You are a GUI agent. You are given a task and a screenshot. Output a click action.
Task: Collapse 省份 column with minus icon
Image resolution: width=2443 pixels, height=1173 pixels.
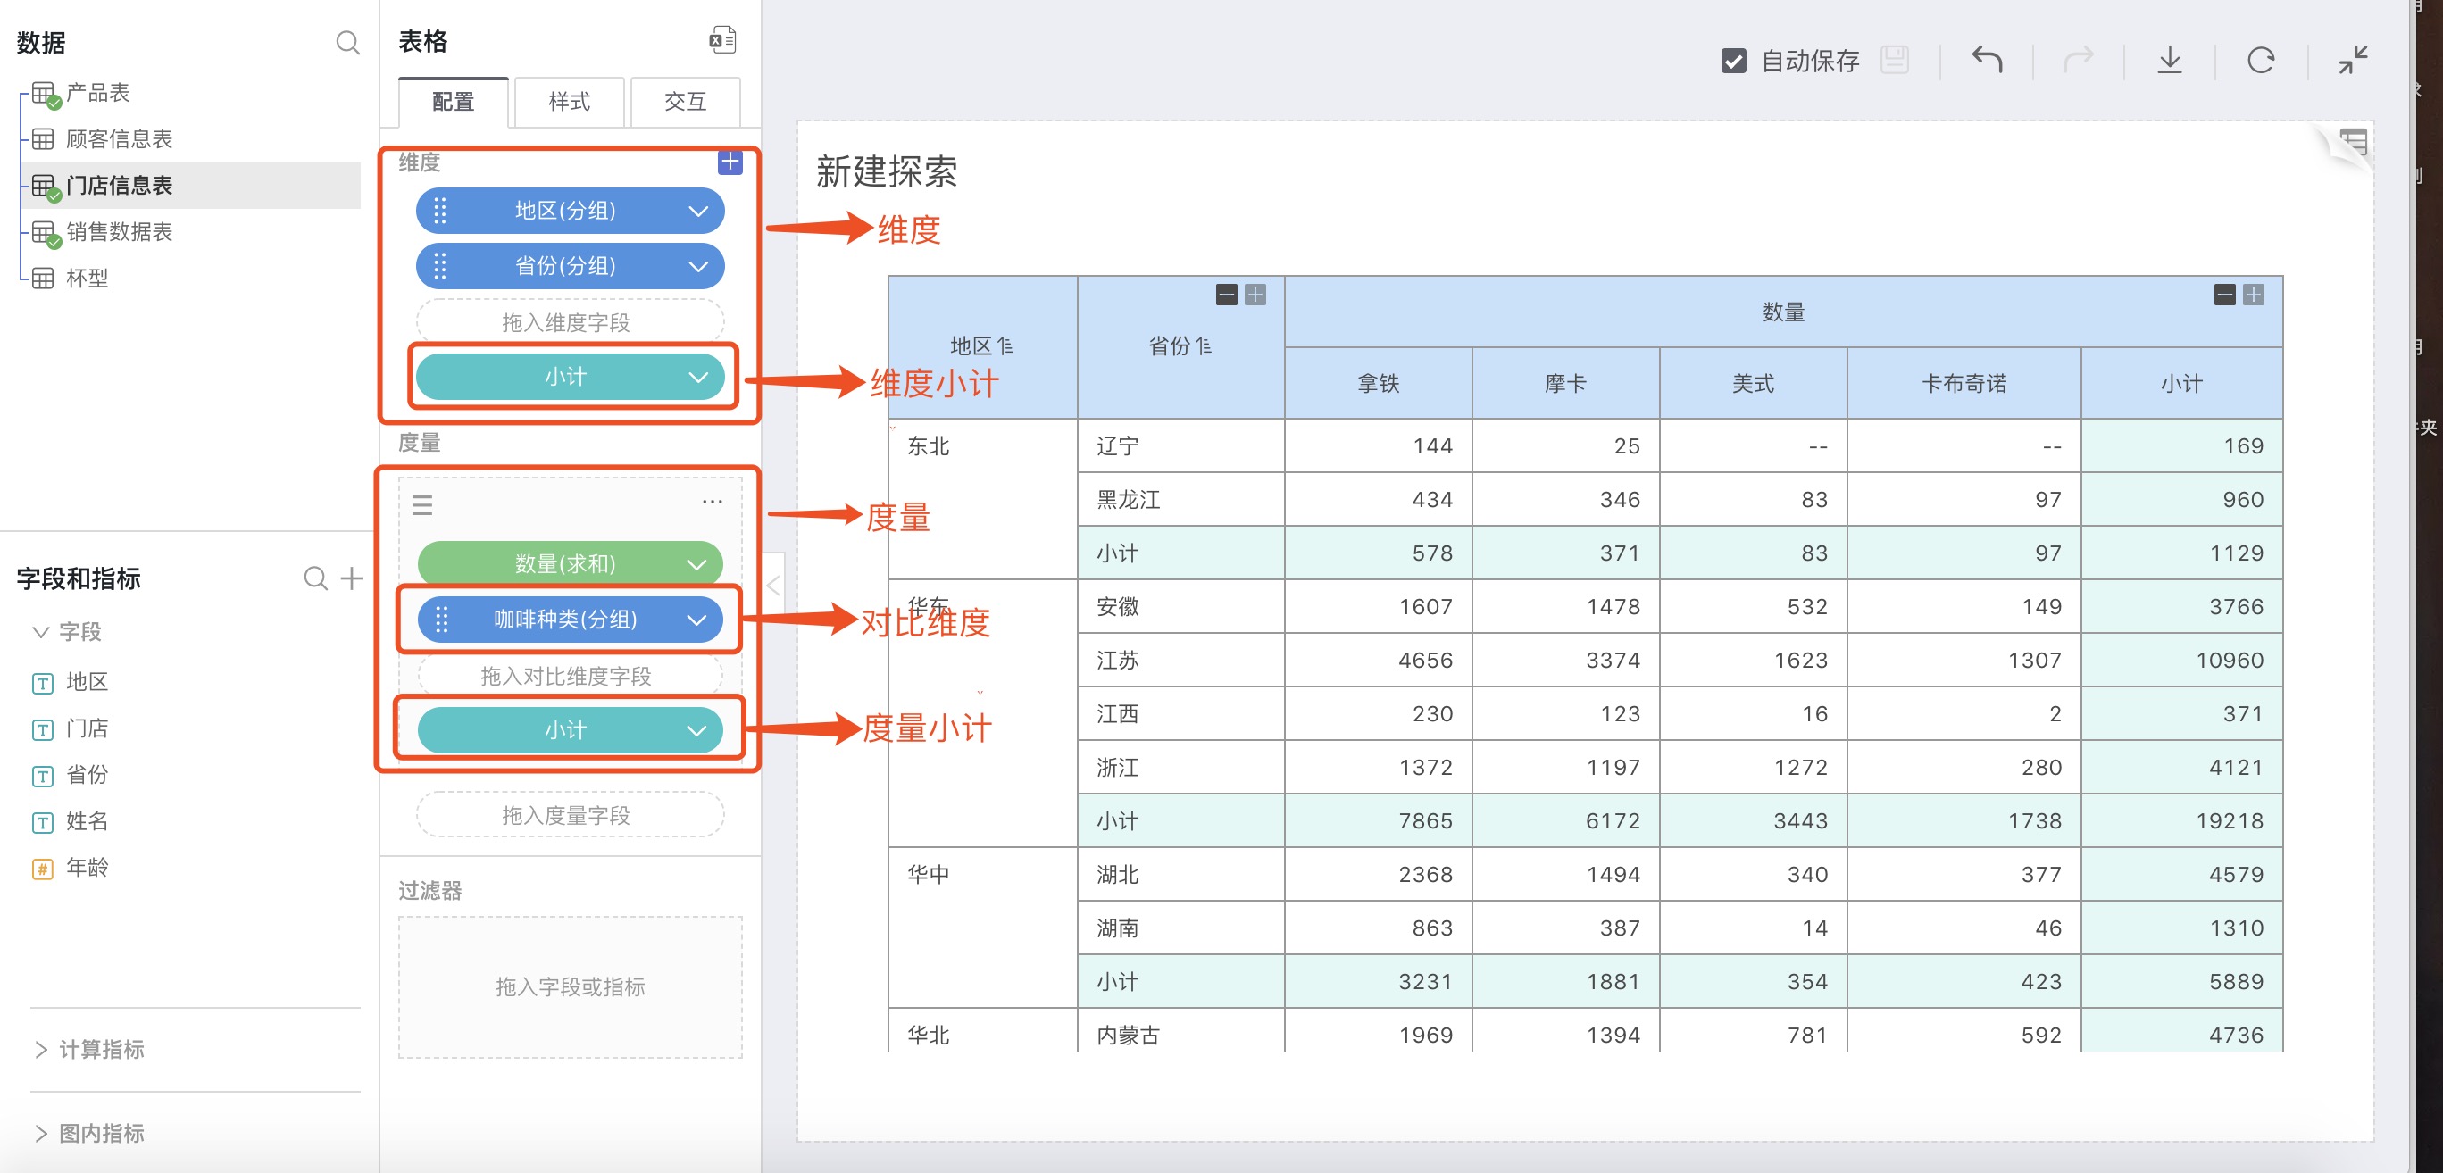(1226, 295)
